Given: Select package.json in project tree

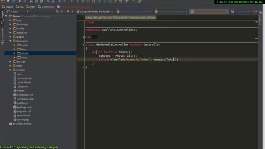Looking at the screenshot, I should [24, 107].
